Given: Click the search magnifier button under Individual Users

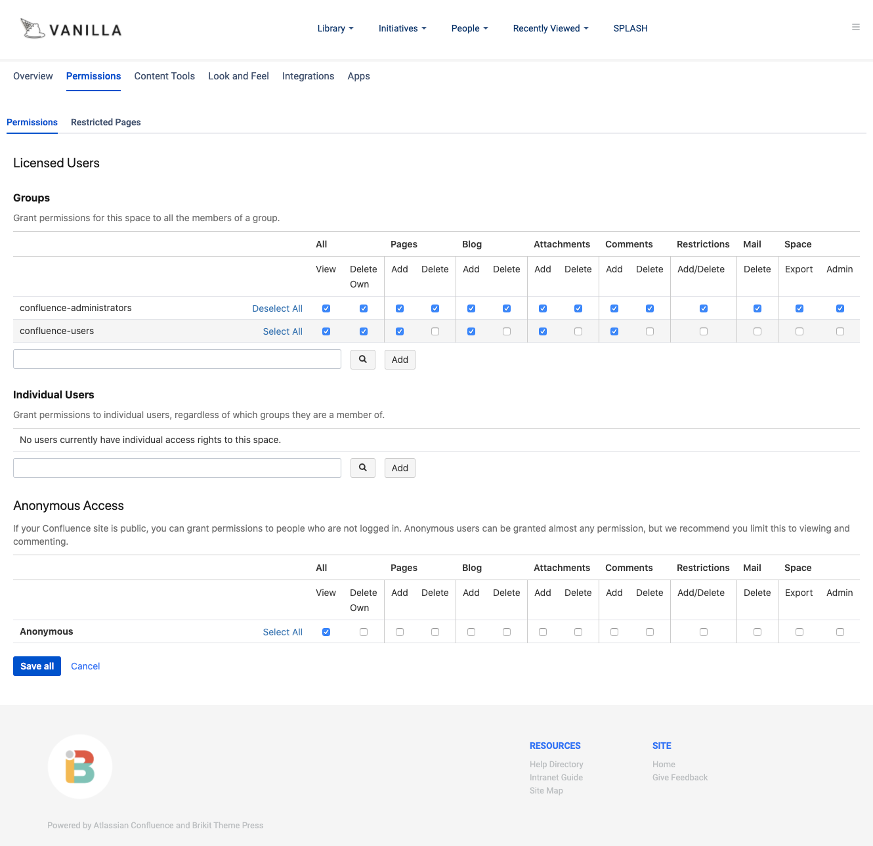Looking at the screenshot, I should click(x=363, y=468).
